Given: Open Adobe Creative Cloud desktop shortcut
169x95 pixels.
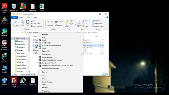Looking at the screenshot, I should coord(4,8).
